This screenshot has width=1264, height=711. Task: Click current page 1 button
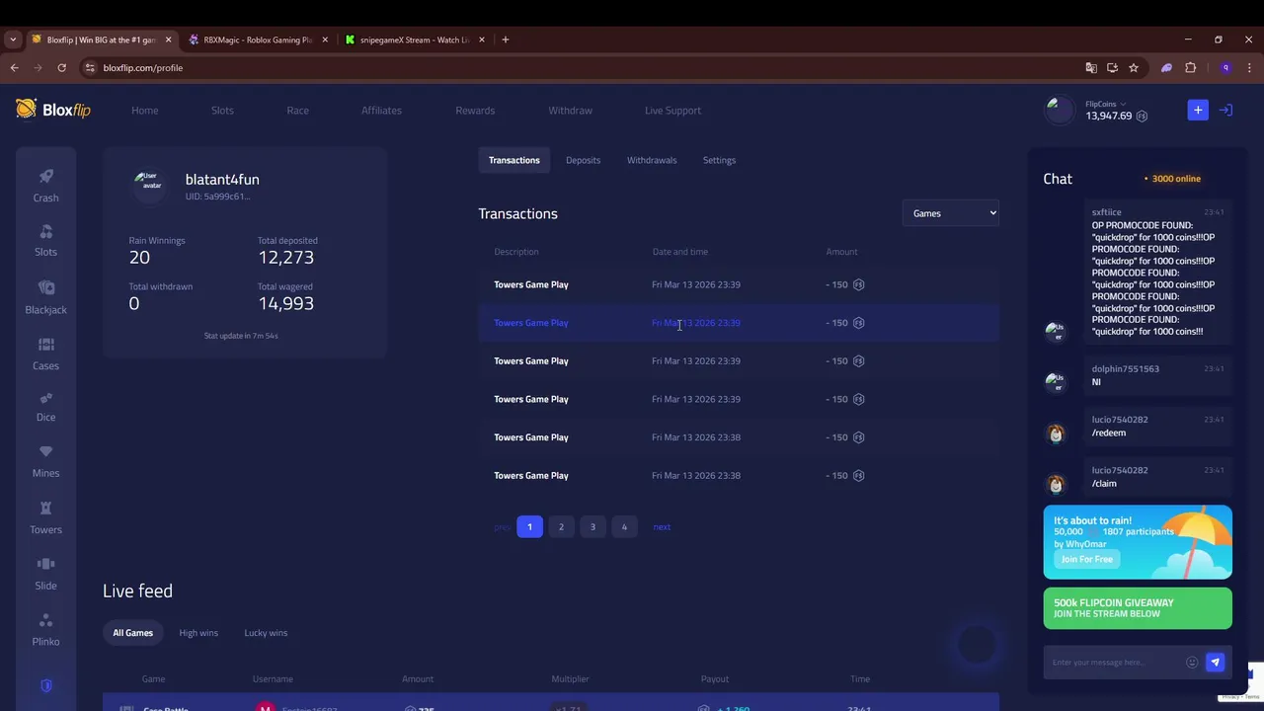click(529, 527)
